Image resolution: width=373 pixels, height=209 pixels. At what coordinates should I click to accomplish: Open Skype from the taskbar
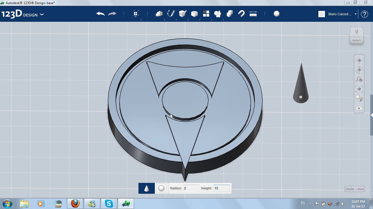(109, 203)
